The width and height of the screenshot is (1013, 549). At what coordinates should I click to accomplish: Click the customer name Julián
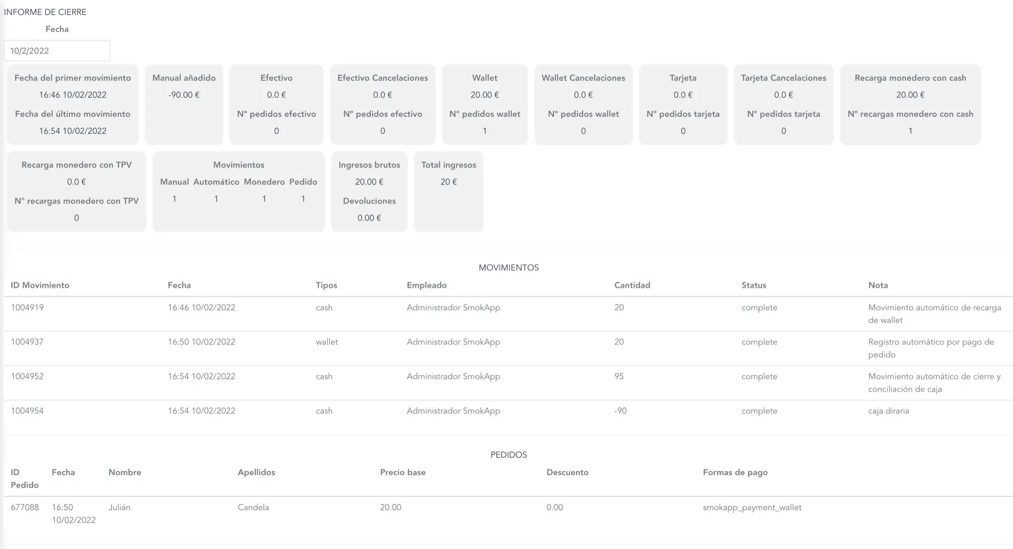(119, 507)
